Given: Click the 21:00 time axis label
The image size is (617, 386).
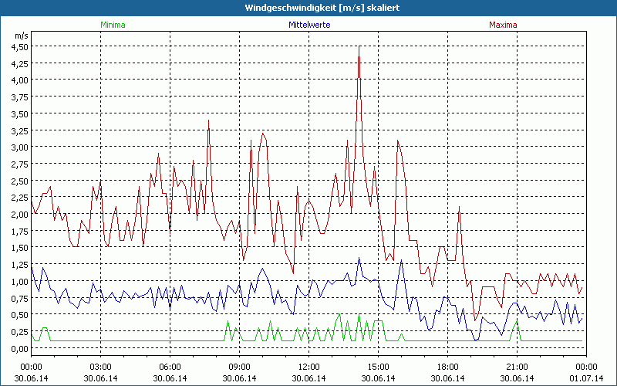Looking at the screenshot, I should [517, 367].
